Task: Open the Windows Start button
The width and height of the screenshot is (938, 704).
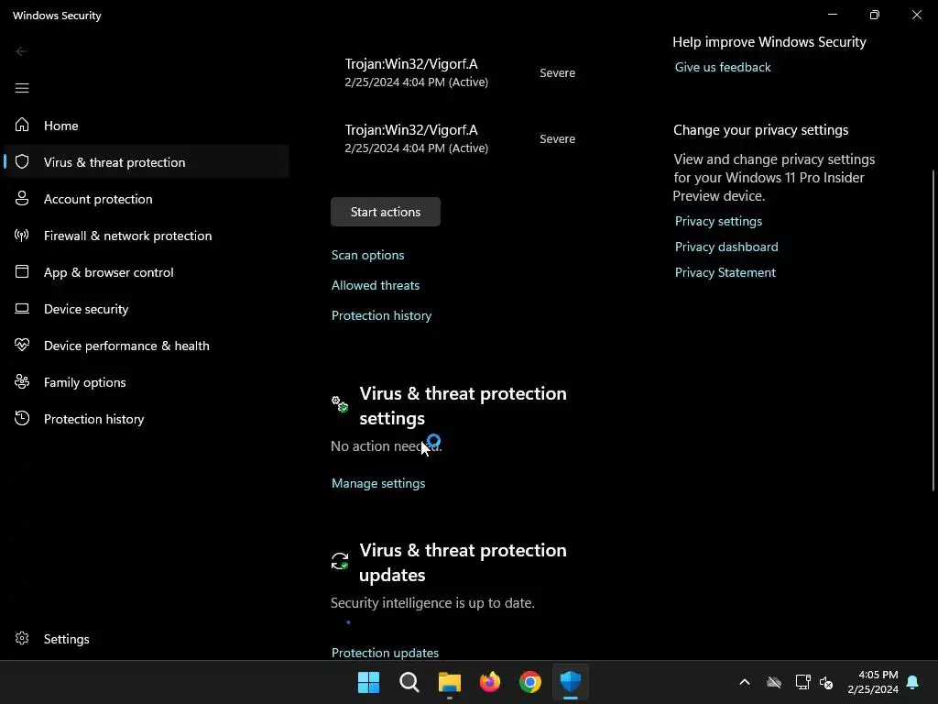Action: (x=368, y=682)
